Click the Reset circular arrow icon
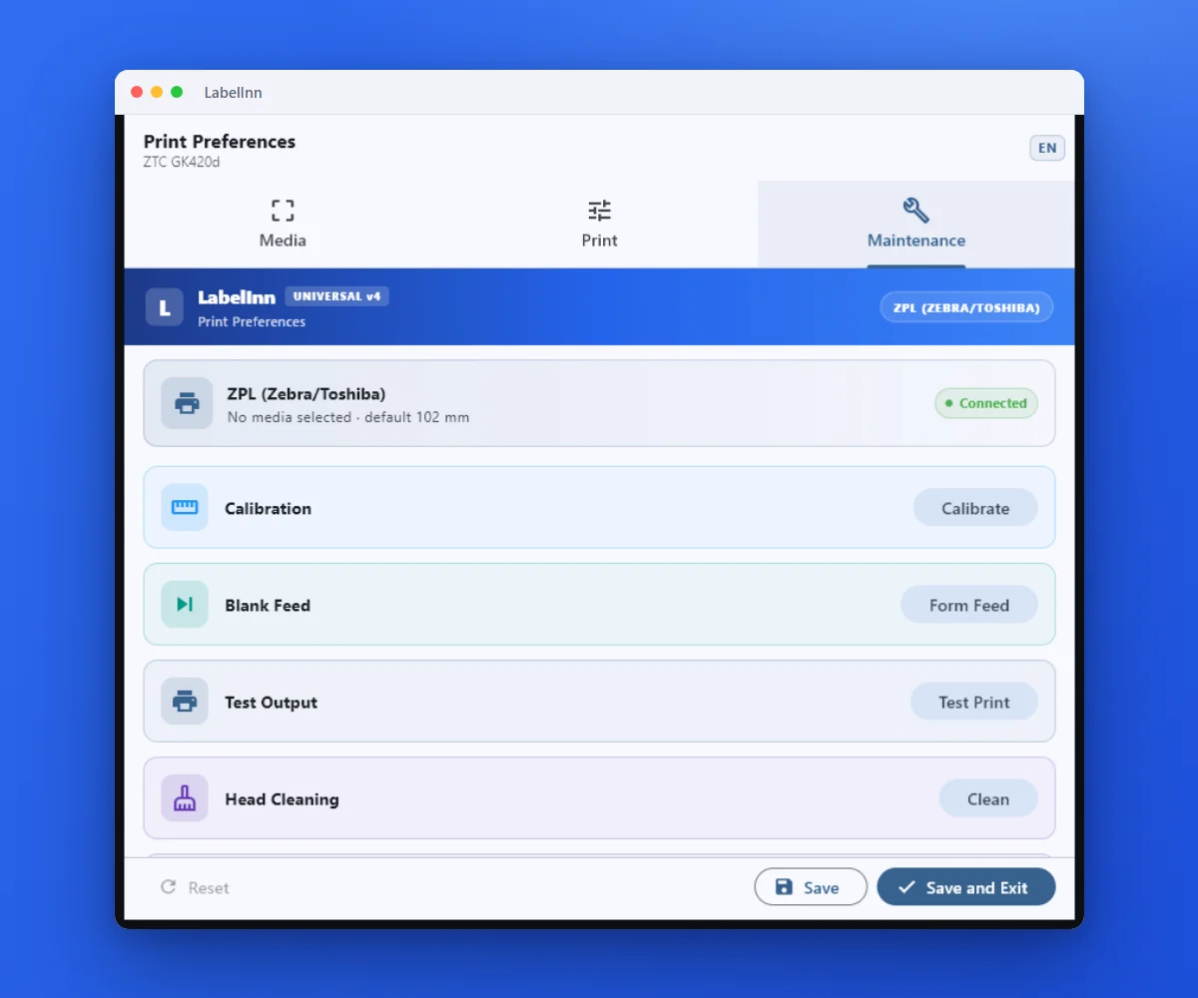Image resolution: width=1198 pixels, height=998 pixels. point(169,887)
